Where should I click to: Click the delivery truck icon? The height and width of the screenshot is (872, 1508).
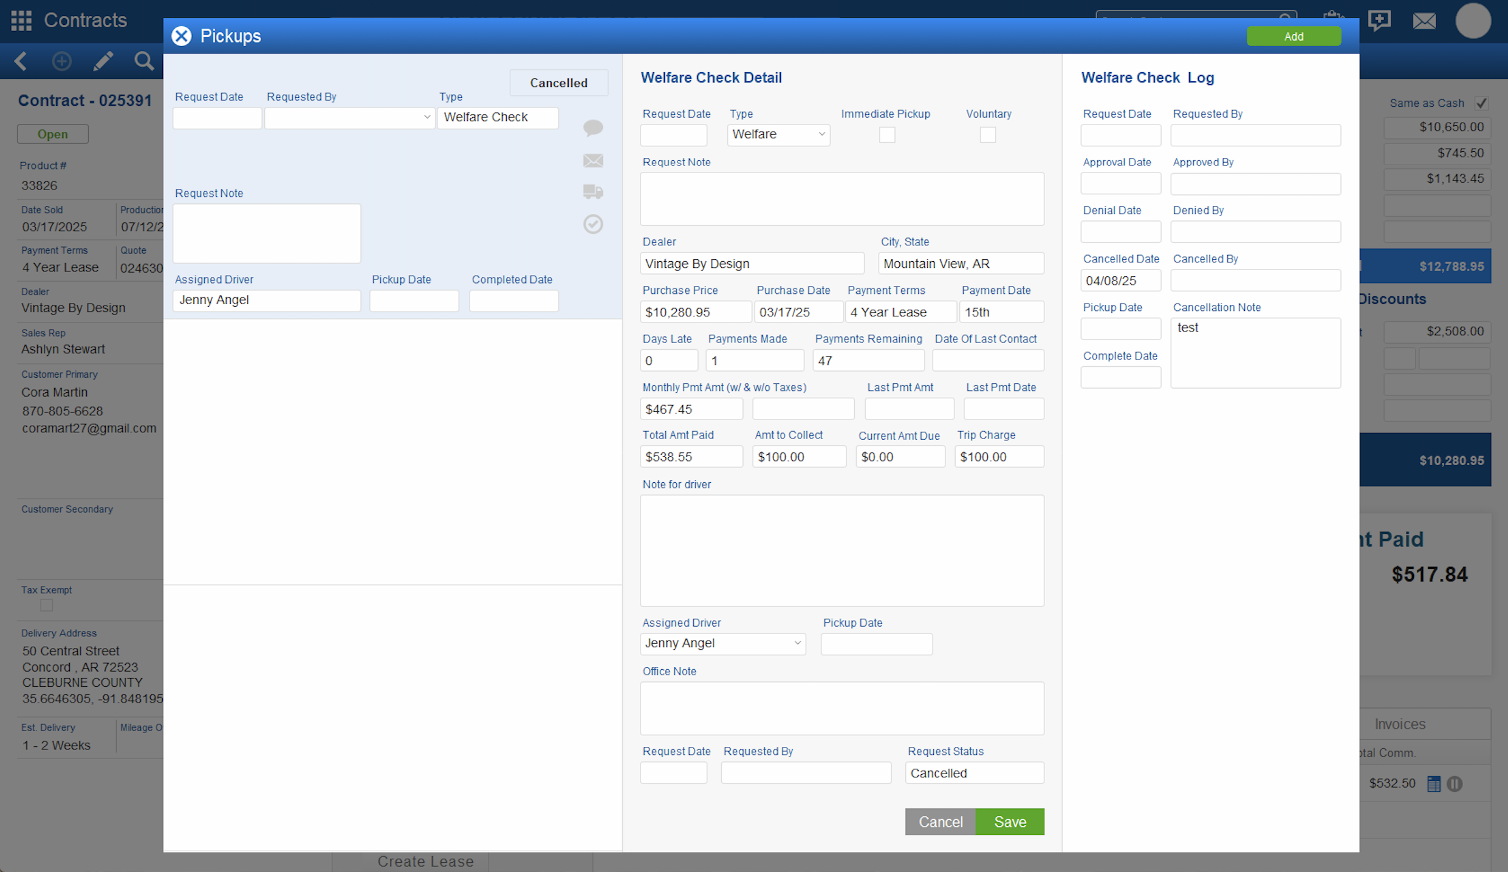point(593,192)
